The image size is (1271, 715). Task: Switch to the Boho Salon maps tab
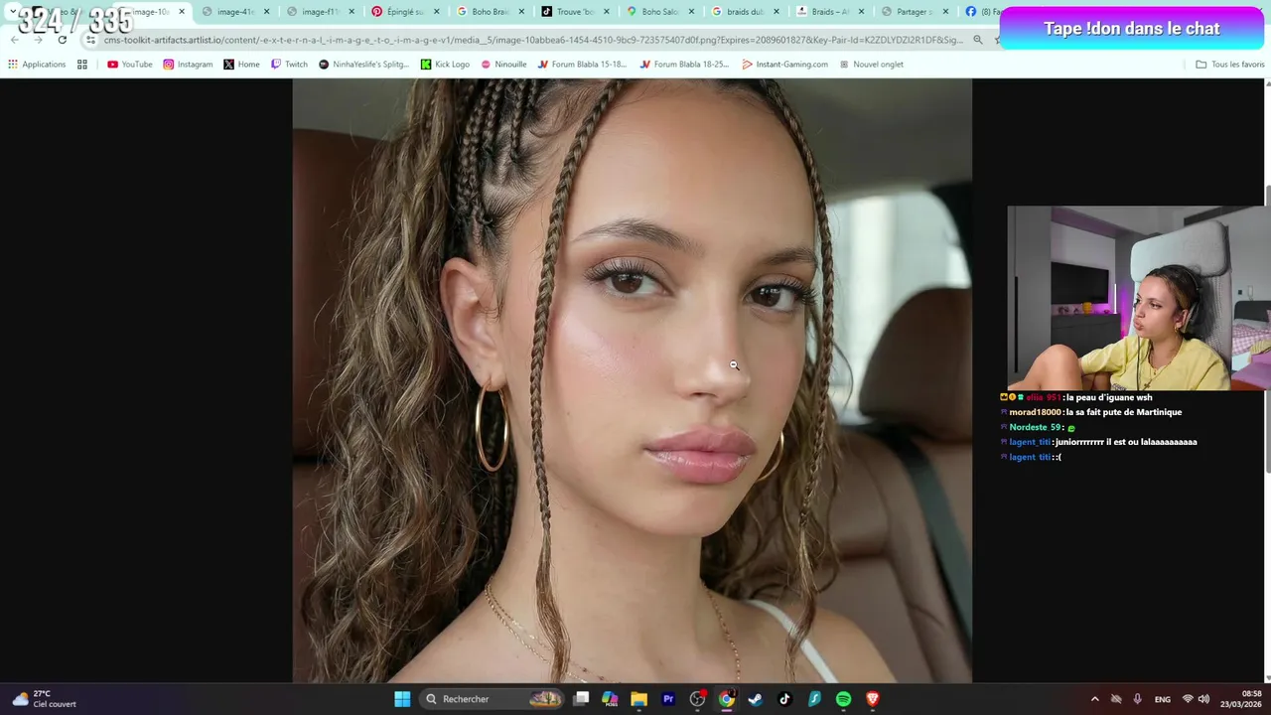tap(659, 12)
